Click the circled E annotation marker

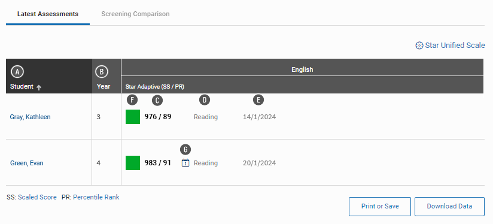click(x=258, y=100)
